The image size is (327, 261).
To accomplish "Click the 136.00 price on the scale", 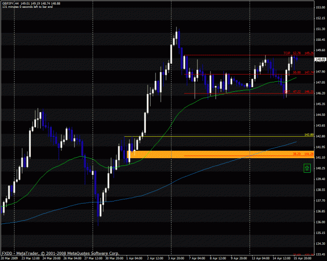I will point(321,222).
